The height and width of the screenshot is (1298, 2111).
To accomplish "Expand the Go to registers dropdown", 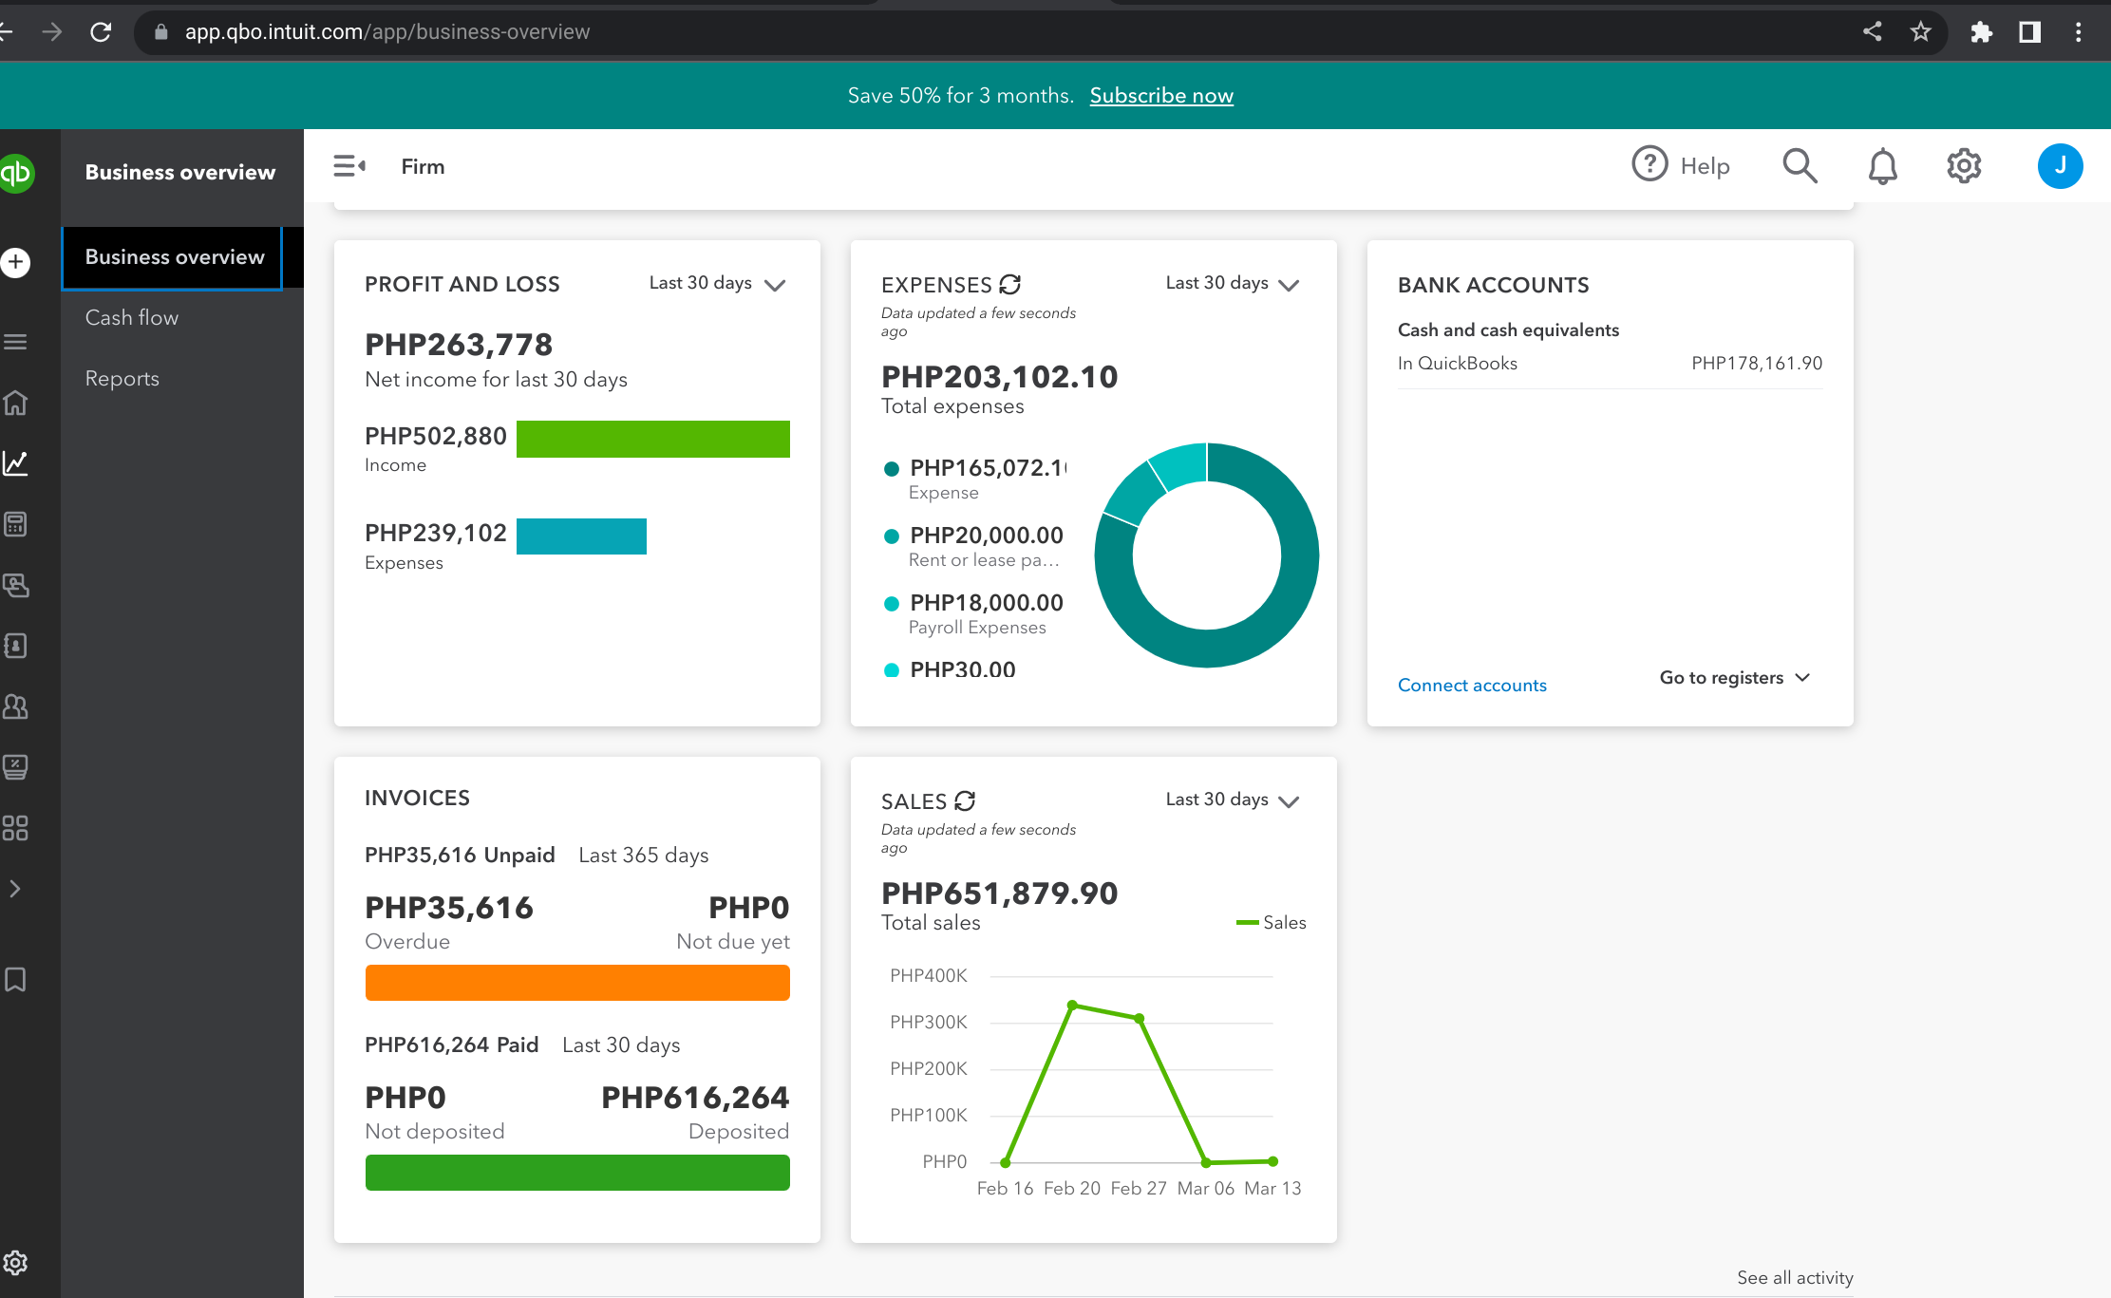I will pos(1735,677).
